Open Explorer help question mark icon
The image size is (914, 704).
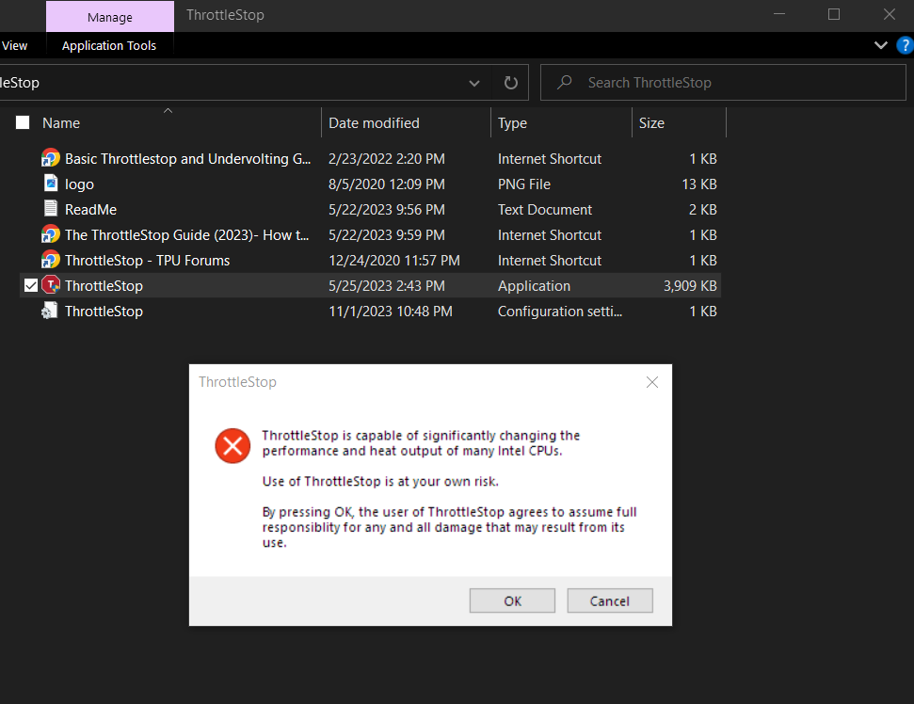tap(906, 45)
